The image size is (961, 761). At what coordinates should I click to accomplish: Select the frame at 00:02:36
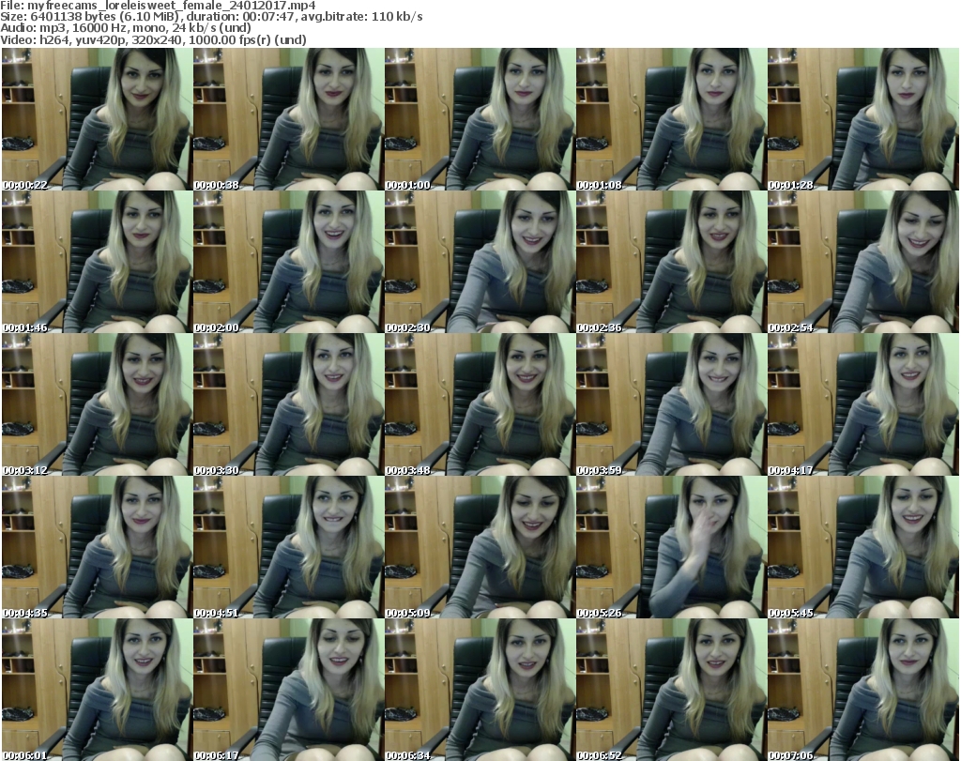tap(671, 262)
